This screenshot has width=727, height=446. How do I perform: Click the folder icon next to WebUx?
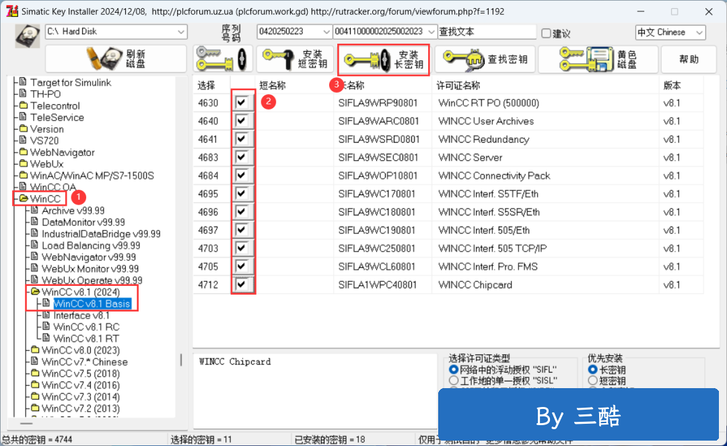click(23, 163)
